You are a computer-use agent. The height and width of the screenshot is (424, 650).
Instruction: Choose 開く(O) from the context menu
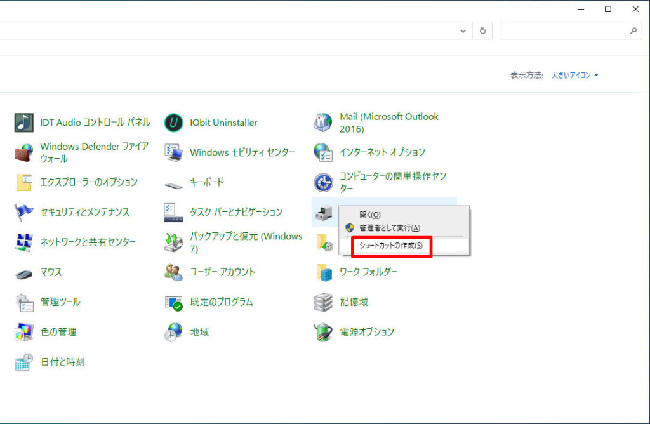(370, 215)
